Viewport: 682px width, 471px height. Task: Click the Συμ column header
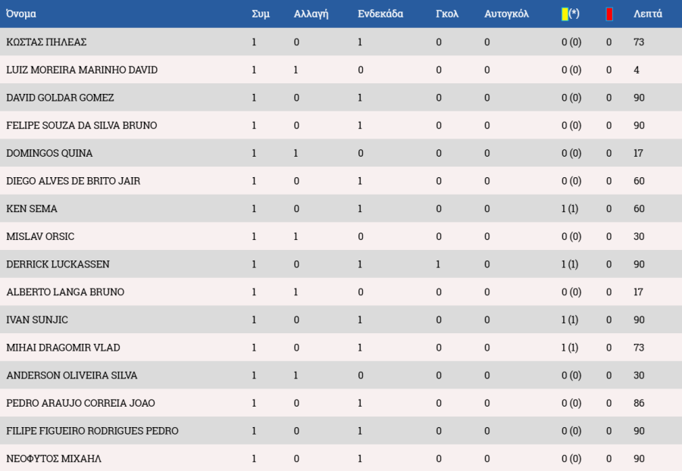(x=261, y=14)
